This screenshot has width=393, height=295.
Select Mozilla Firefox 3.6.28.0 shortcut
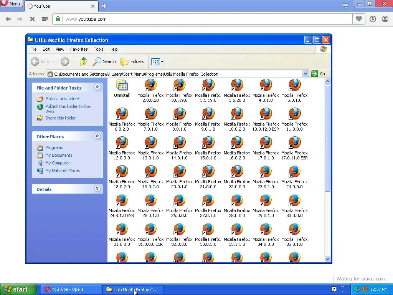coord(237,91)
